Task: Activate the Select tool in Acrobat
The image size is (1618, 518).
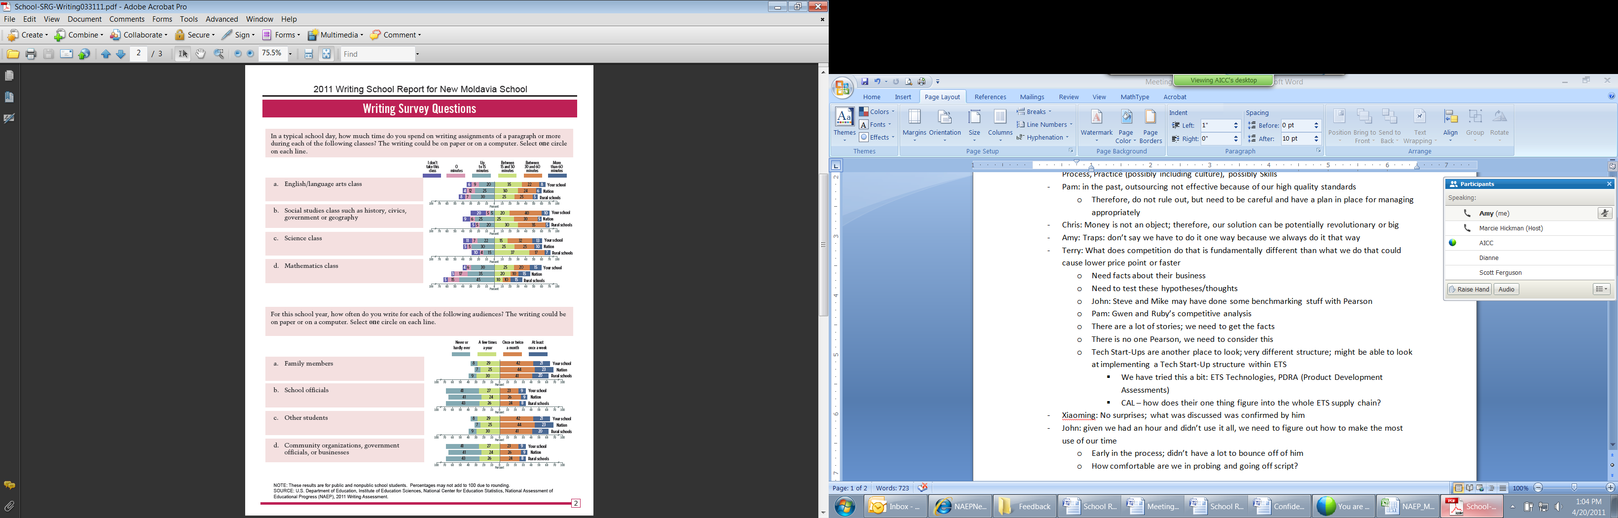Action: pos(183,54)
